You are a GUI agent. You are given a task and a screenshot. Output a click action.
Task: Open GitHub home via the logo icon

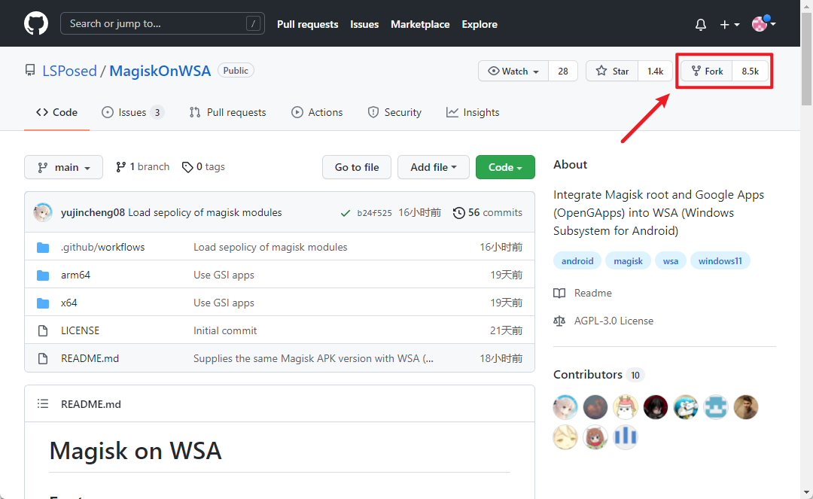(x=35, y=23)
